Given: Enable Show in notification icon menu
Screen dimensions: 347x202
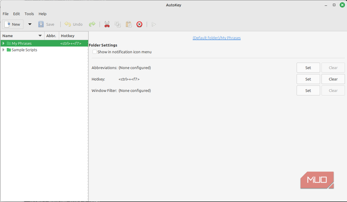Looking at the screenshot, I should [x=95, y=52].
